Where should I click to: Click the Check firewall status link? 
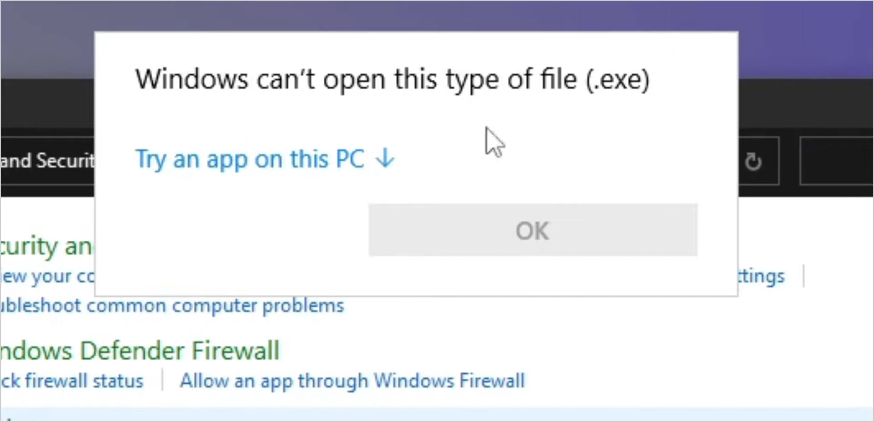click(72, 381)
